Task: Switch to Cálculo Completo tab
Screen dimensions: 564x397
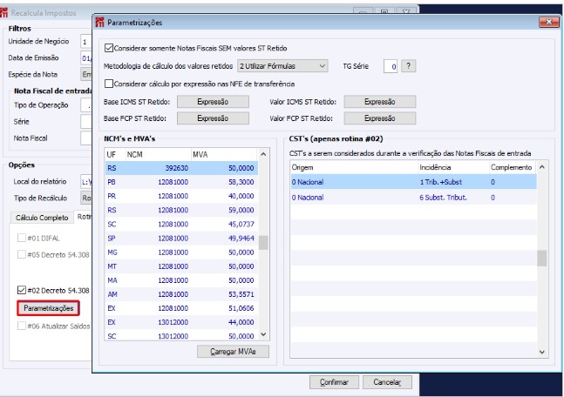Action: tap(42, 218)
